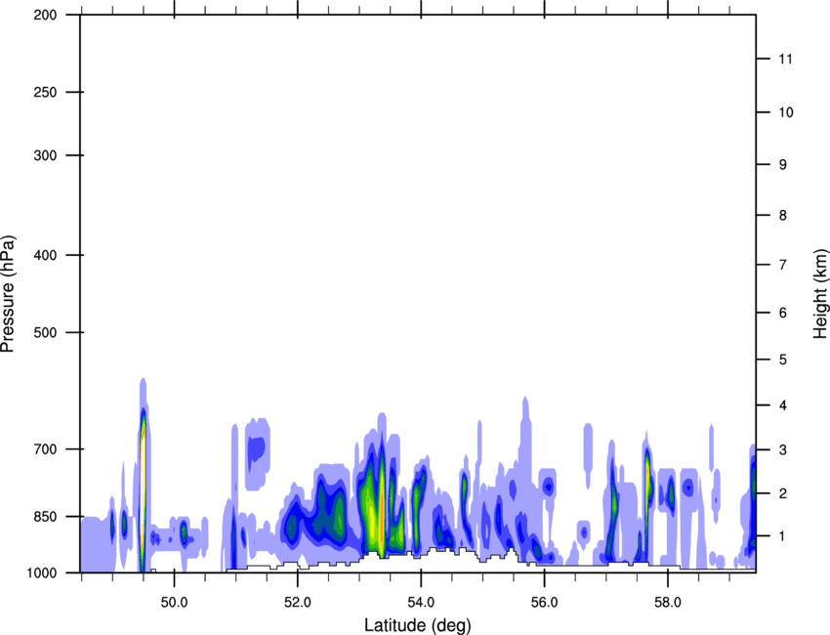Viewport: 830px width, 635px height.
Task: Click the 400 pressure tick label
Action: [x=46, y=255]
